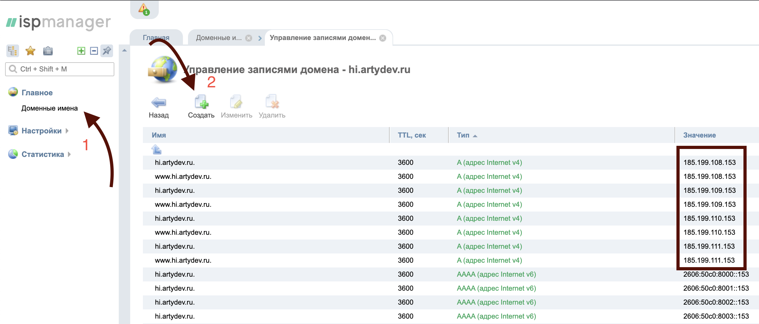This screenshot has height=324, width=759.
Task: Sort table by the Тип column
Action: [463, 135]
